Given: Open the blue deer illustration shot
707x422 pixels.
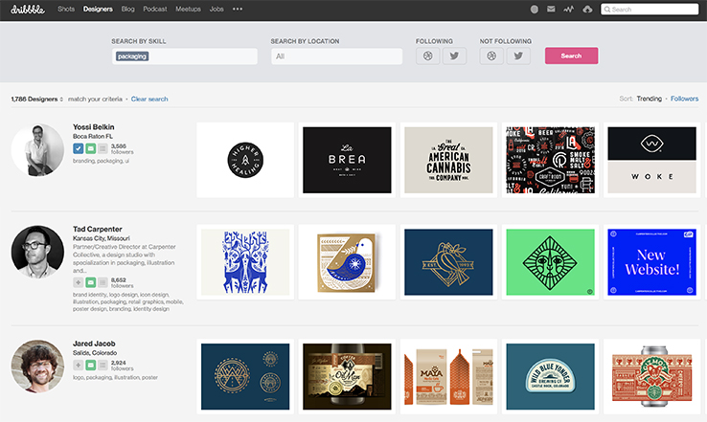Looking at the screenshot, I should coord(245,262).
